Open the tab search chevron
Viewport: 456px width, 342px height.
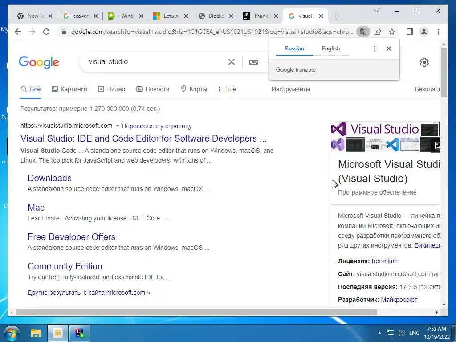coord(376,11)
